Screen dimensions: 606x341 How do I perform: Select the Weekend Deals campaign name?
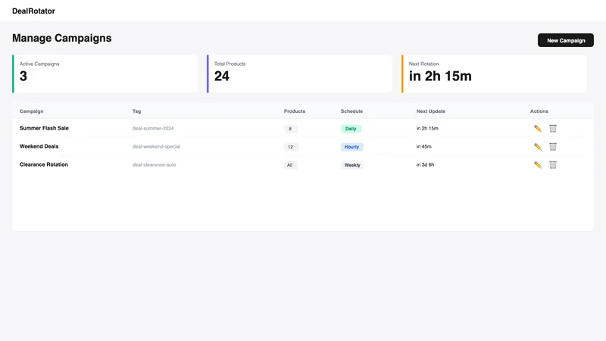[39, 146]
